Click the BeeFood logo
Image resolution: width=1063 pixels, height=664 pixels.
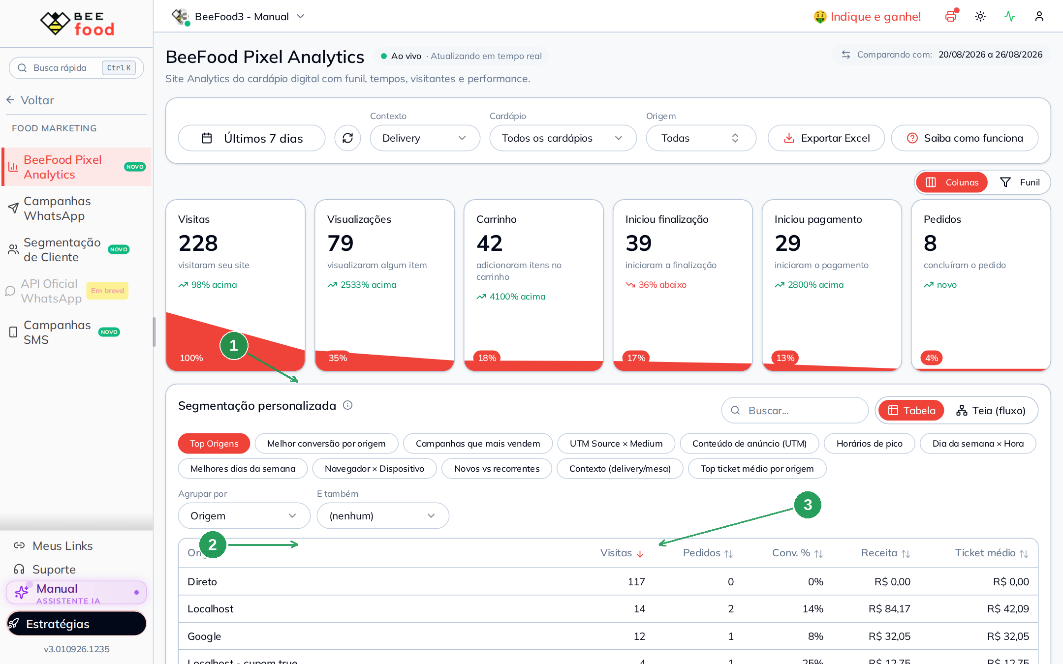[x=77, y=23]
